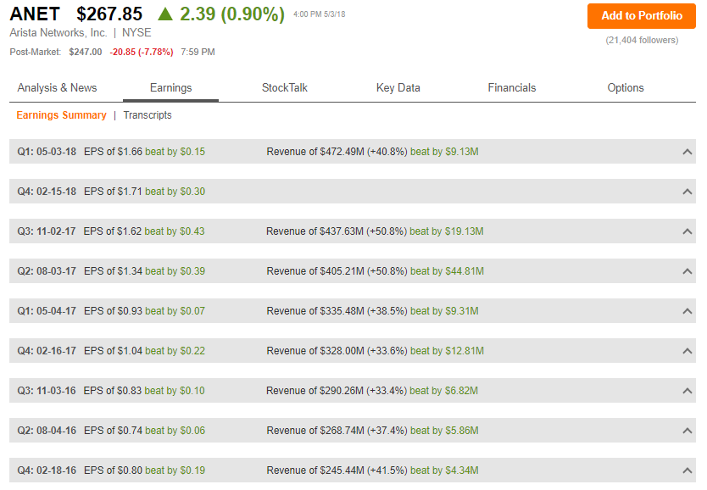This screenshot has width=707, height=490.
Task: Click Revenue of $328.00M text
Action: (315, 351)
